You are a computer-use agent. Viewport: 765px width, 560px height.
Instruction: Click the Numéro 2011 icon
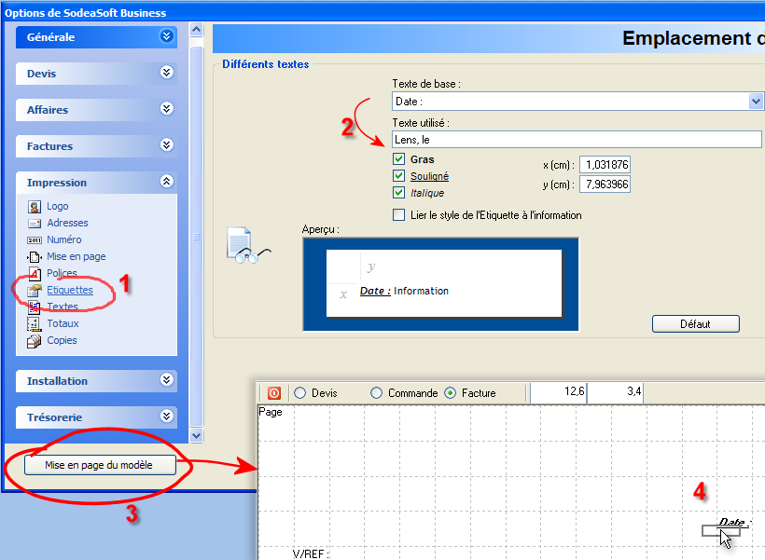pyautogui.click(x=35, y=239)
